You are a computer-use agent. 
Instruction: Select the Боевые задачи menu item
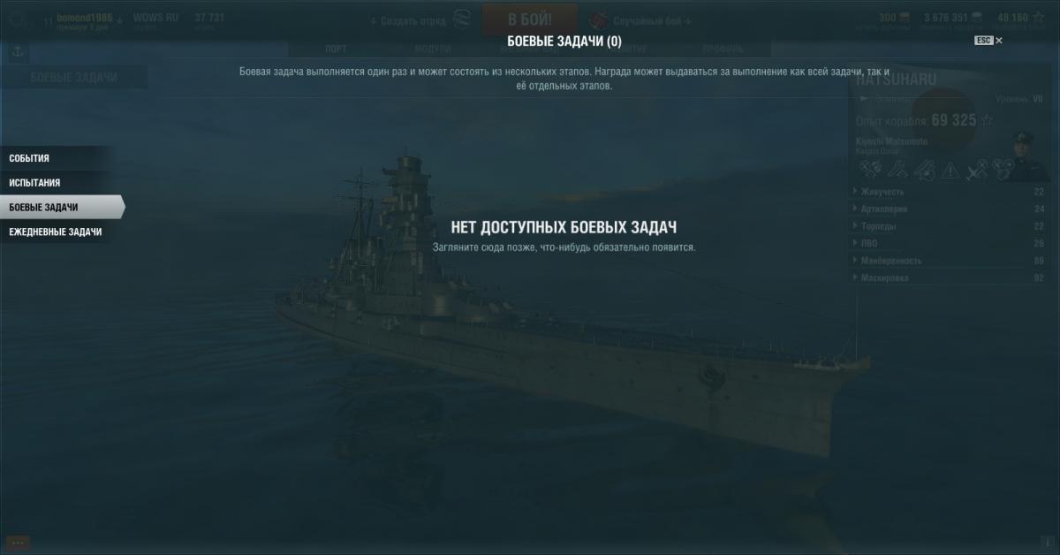[62, 207]
